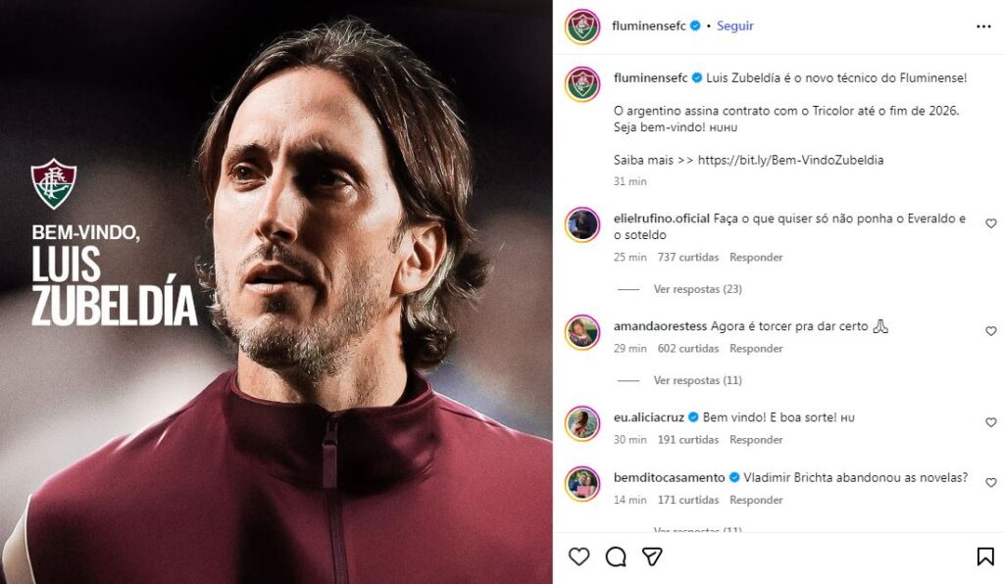Like elielrufino.oficial's comment

point(990,223)
